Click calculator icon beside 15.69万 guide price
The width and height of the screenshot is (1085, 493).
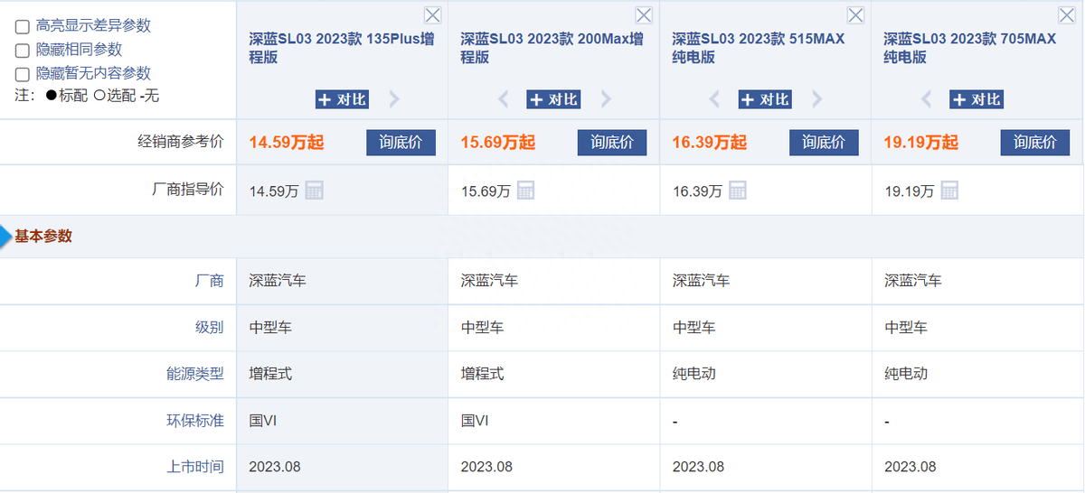(525, 191)
